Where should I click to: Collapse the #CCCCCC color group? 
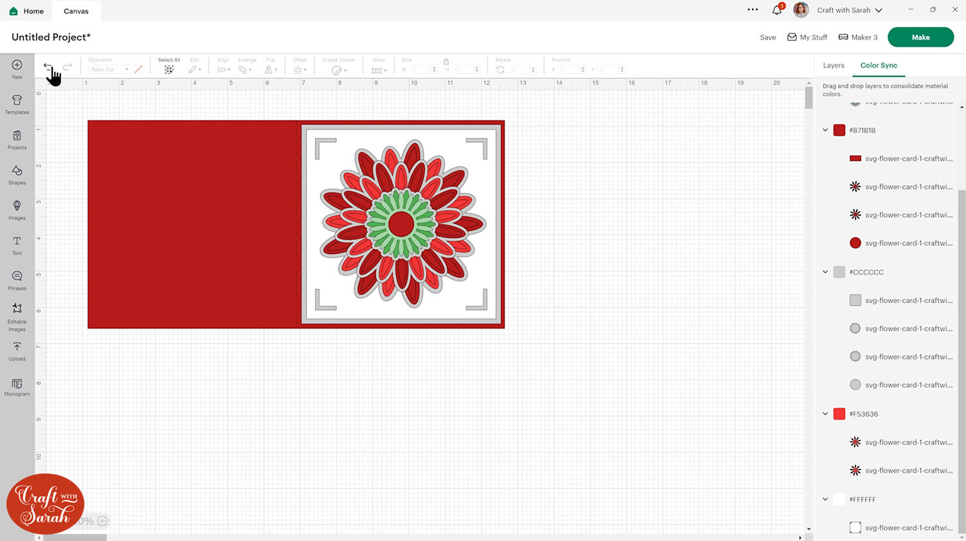825,272
